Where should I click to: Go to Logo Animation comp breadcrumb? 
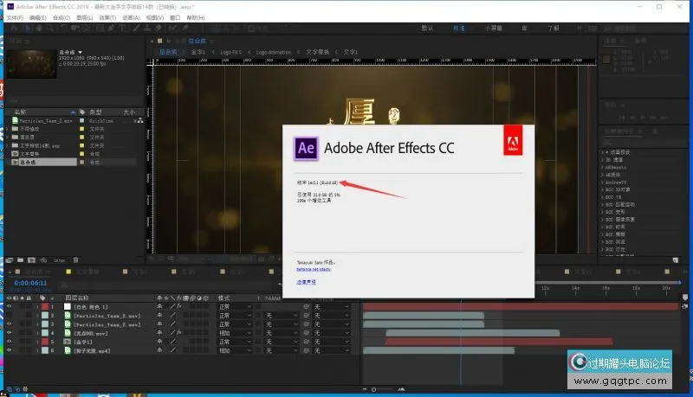[x=274, y=52]
